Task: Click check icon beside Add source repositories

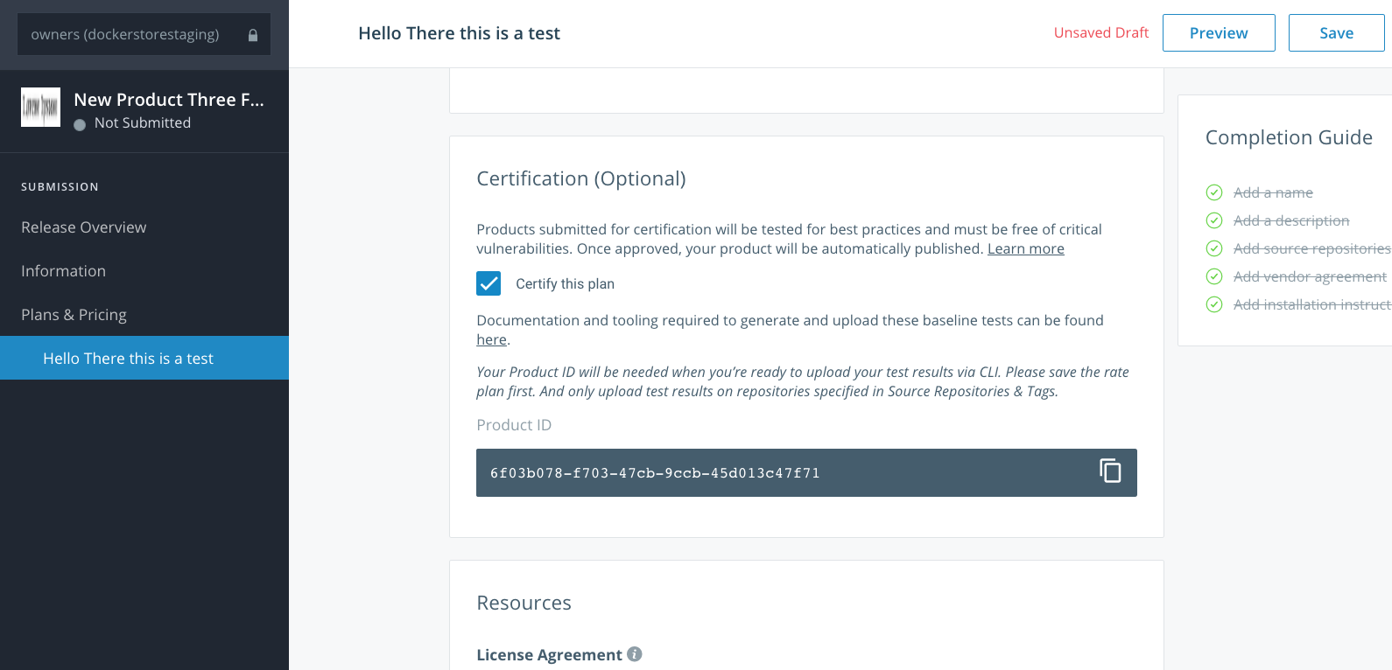Action: coord(1214,248)
